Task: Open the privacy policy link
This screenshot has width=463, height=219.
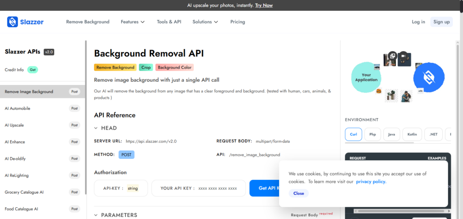Action: point(371,182)
